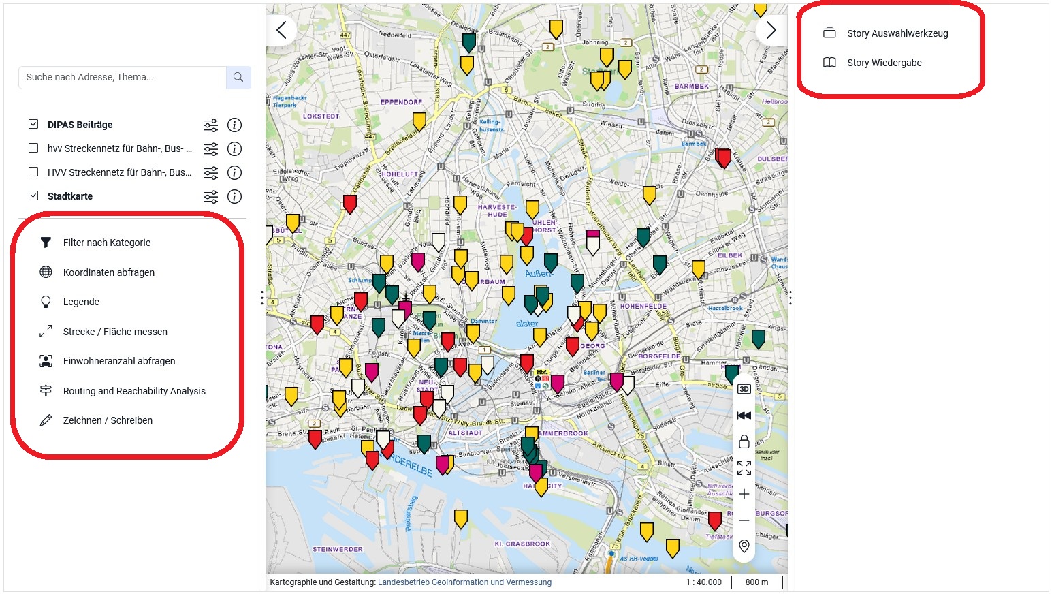Return to initial map view with rewind icon
This screenshot has width=1052, height=594.
(x=744, y=416)
